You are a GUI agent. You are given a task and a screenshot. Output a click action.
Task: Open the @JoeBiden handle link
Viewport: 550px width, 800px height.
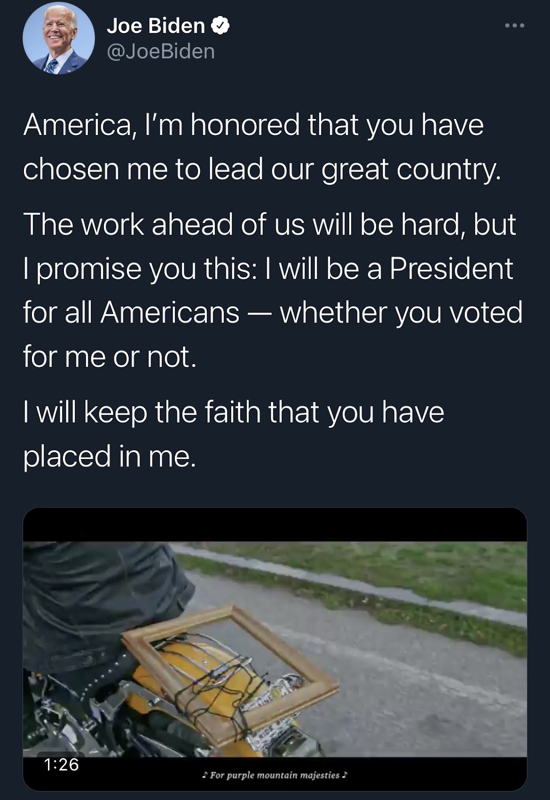(x=161, y=51)
